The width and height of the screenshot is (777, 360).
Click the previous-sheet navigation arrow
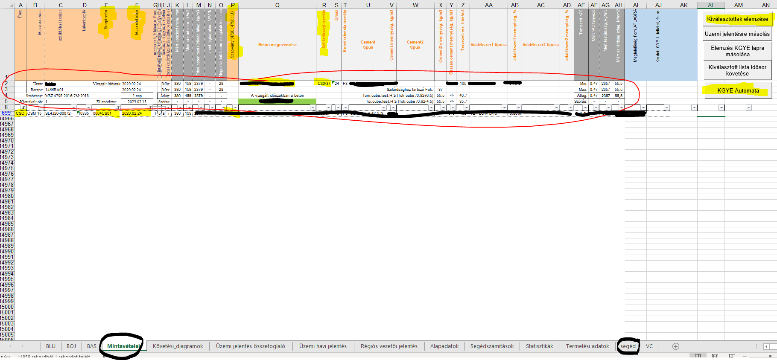[12, 346]
